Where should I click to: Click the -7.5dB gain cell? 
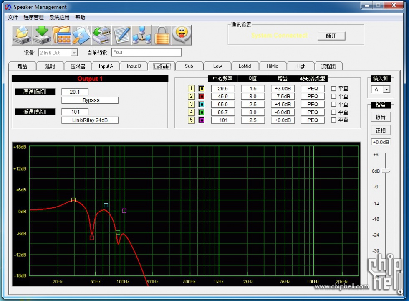tap(283, 97)
